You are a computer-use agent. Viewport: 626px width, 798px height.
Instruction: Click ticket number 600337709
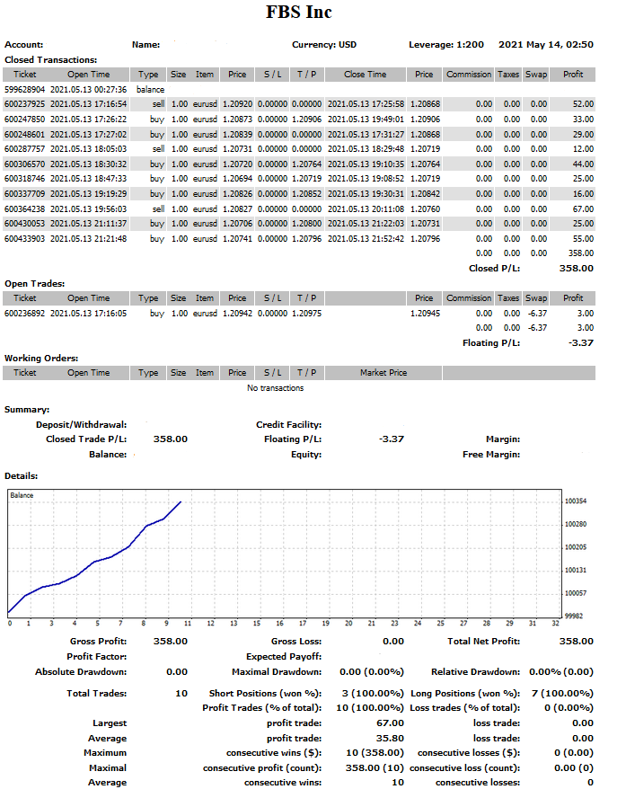pyautogui.click(x=24, y=194)
